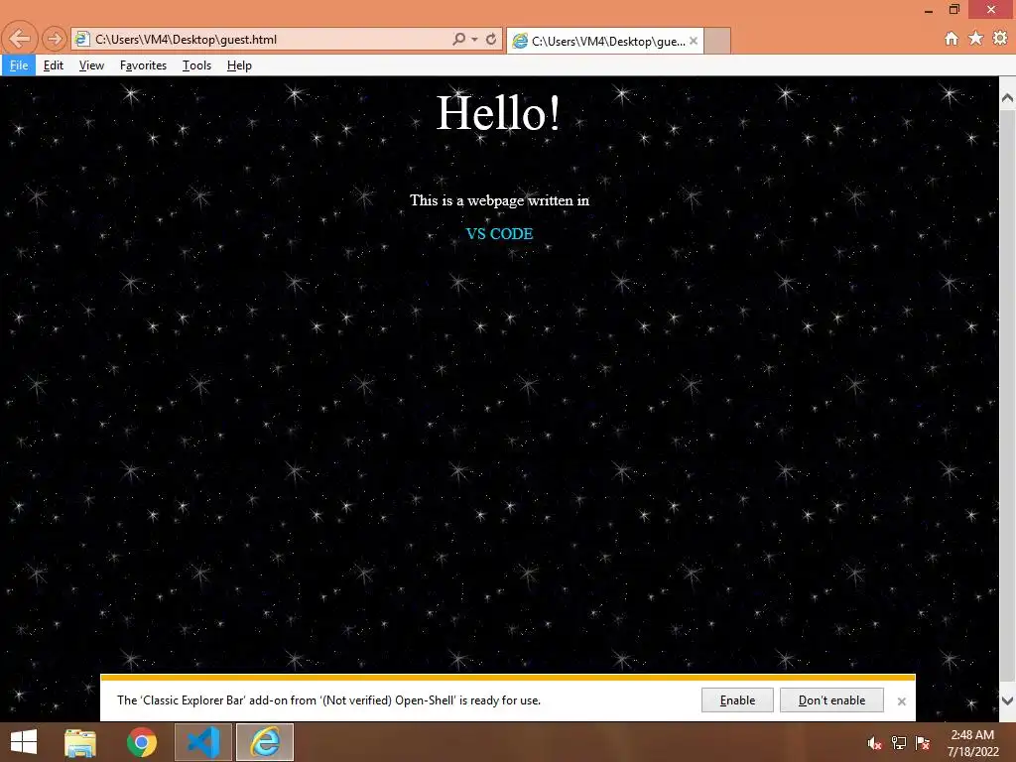Viewport: 1016px width, 762px height.
Task: Close the guest.html tab
Action: [694, 41]
